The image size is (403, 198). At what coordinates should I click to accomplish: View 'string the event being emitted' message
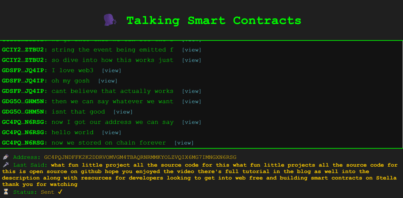click(192, 50)
